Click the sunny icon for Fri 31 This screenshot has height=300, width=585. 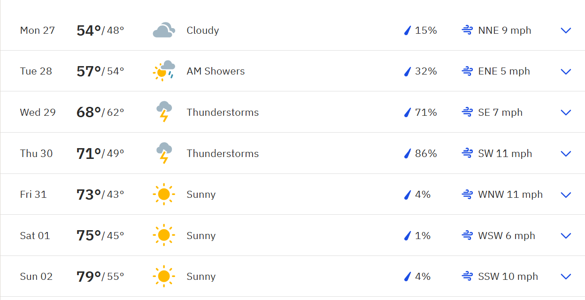click(x=164, y=194)
